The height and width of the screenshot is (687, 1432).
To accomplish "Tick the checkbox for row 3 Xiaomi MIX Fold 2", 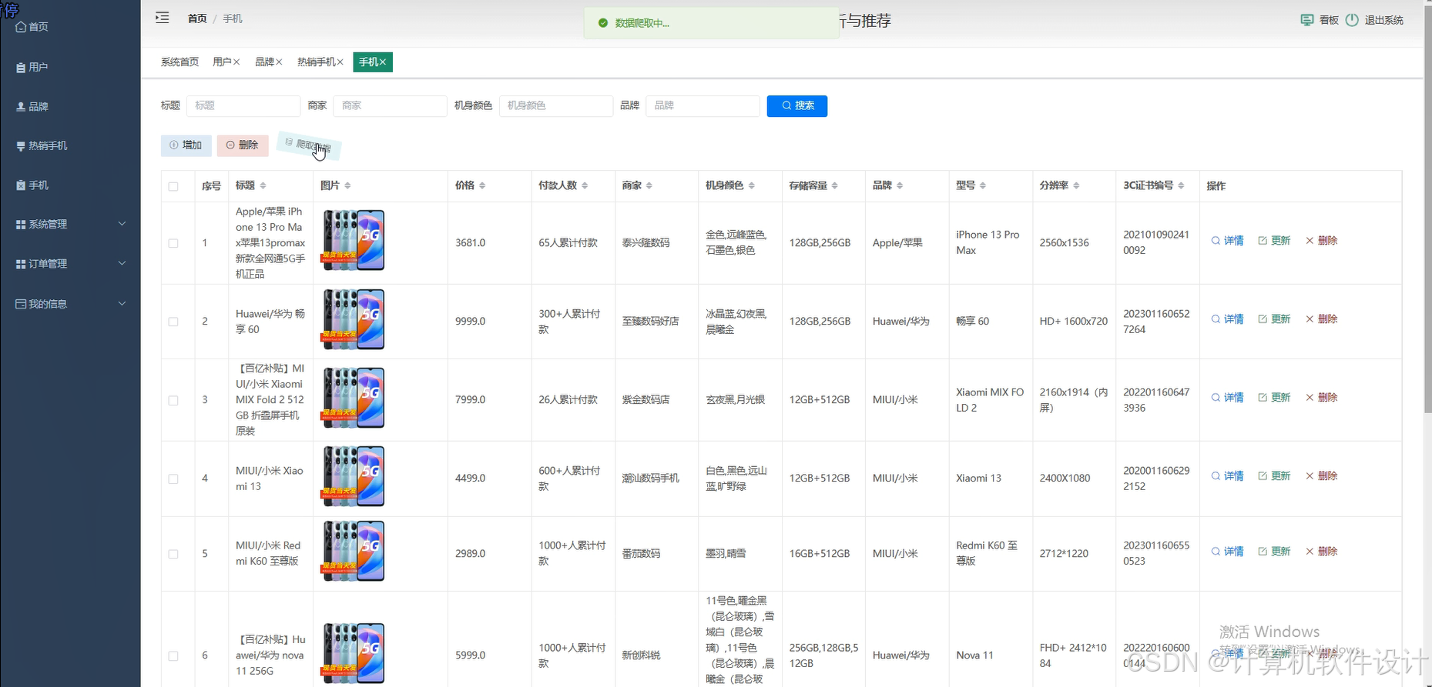I will 173,400.
